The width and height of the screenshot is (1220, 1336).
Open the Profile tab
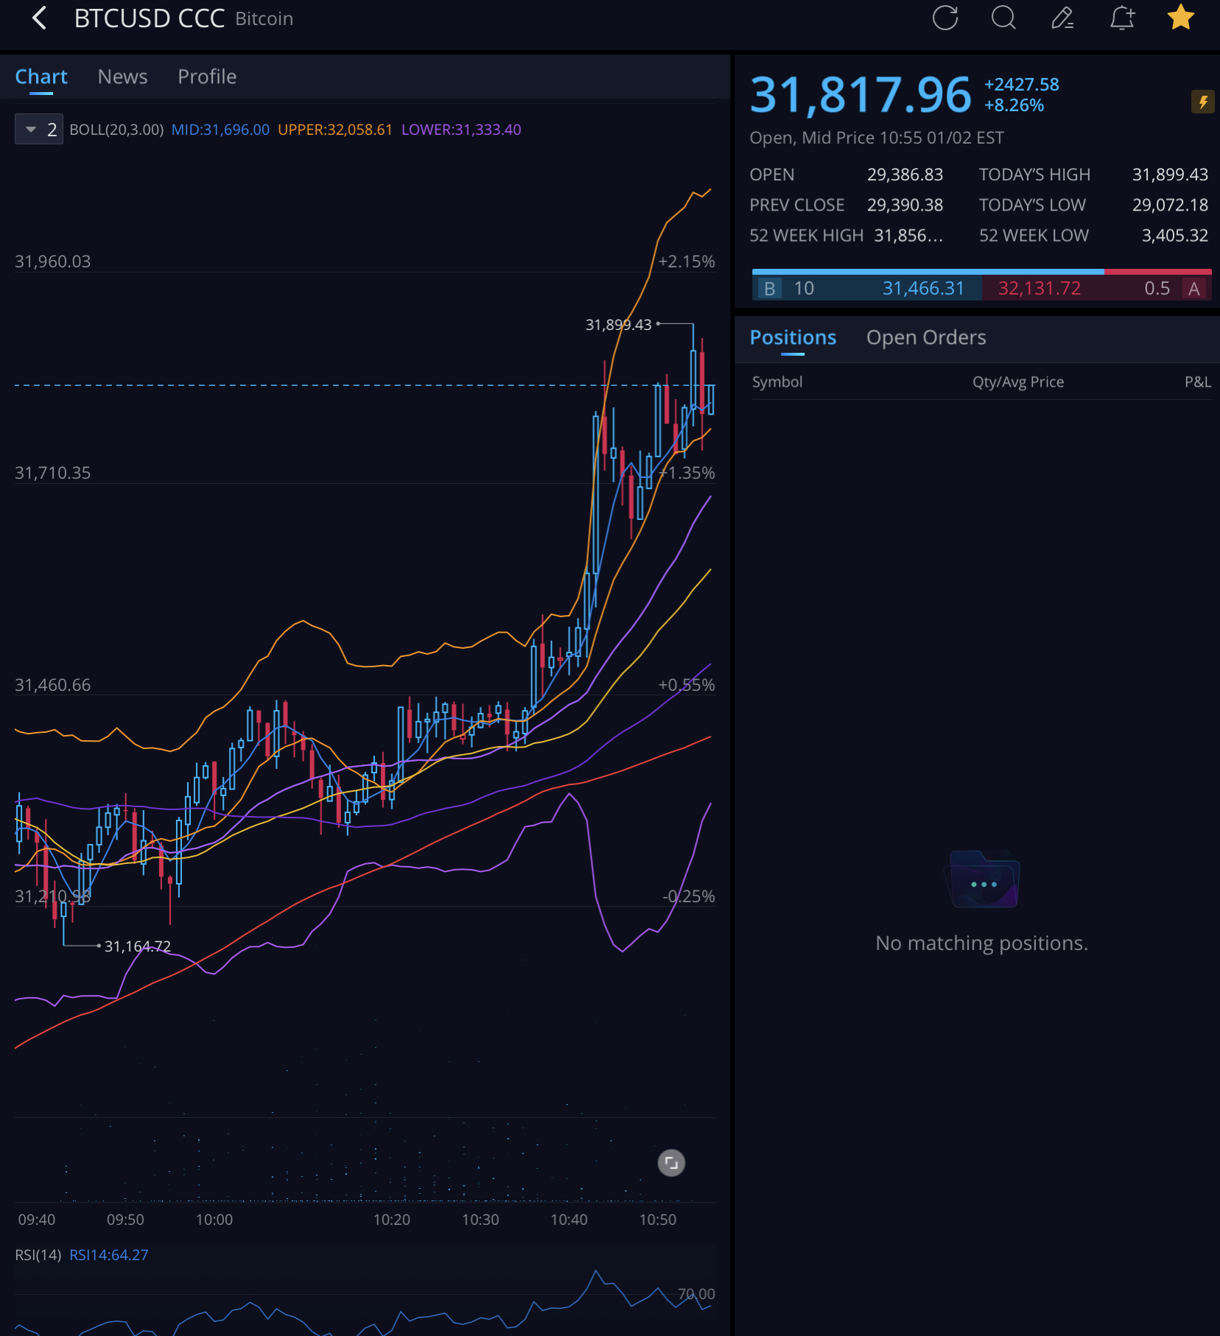pyautogui.click(x=207, y=77)
